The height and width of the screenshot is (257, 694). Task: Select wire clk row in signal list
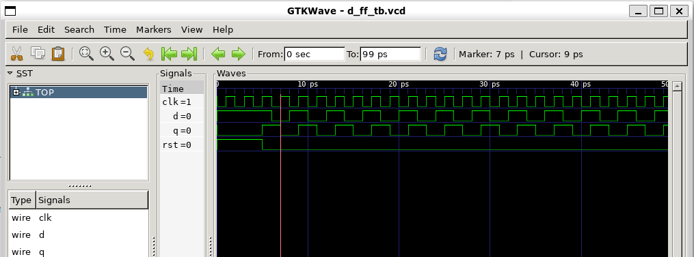point(79,217)
